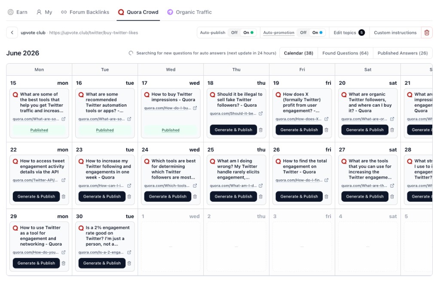The image size is (440, 289).
Task: Click 'Is a 2% engagement rate' question
Action: click(107, 236)
